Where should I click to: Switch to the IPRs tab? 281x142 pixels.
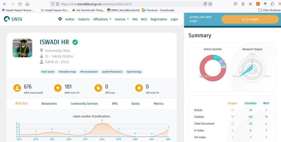pyautogui.click(x=115, y=104)
